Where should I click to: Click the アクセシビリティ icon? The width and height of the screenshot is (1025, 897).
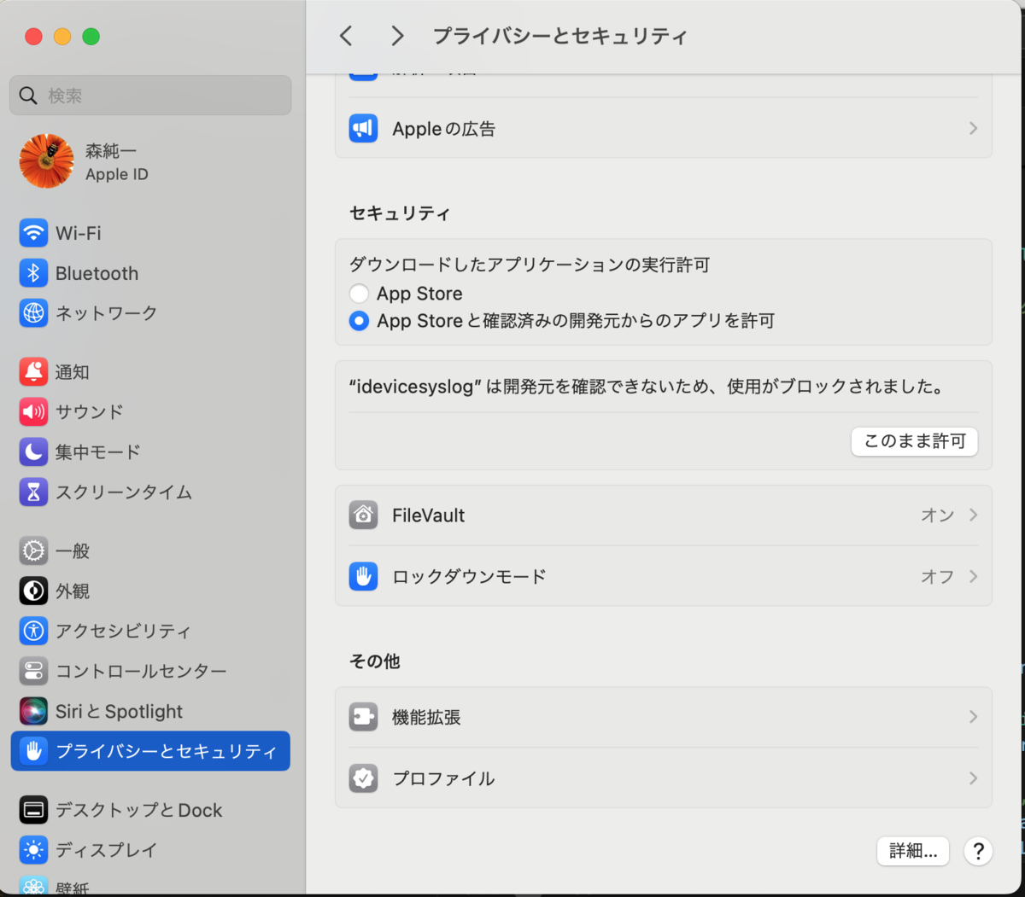tap(33, 632)
